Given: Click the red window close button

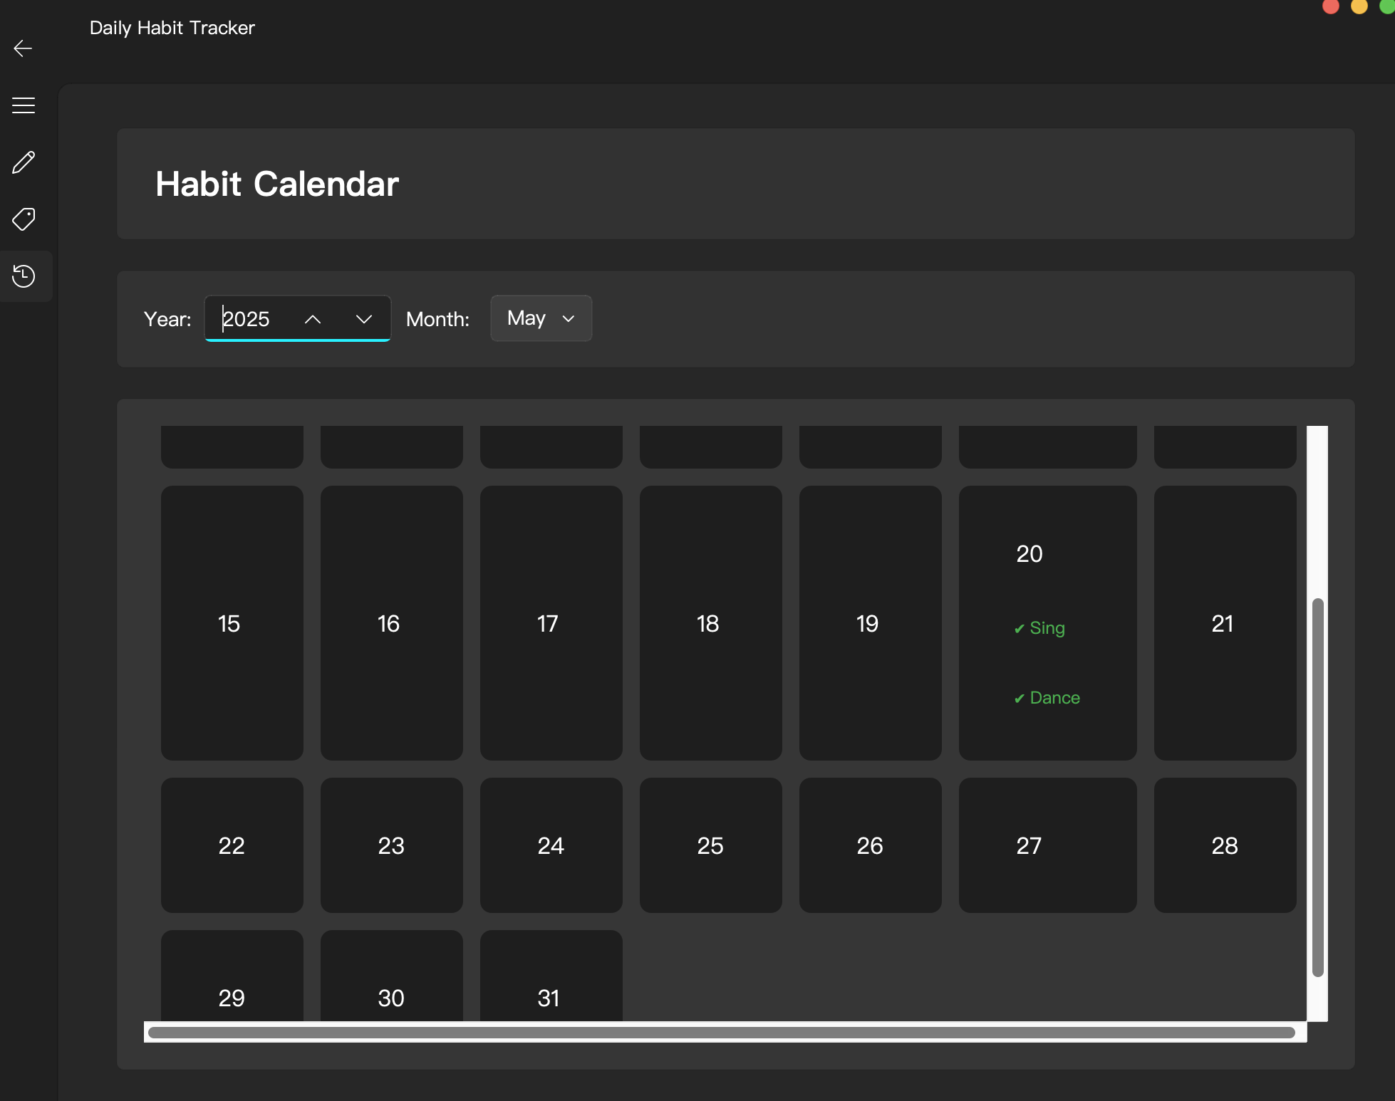Looking at the screenshot, I should [x=1330, y=6].
